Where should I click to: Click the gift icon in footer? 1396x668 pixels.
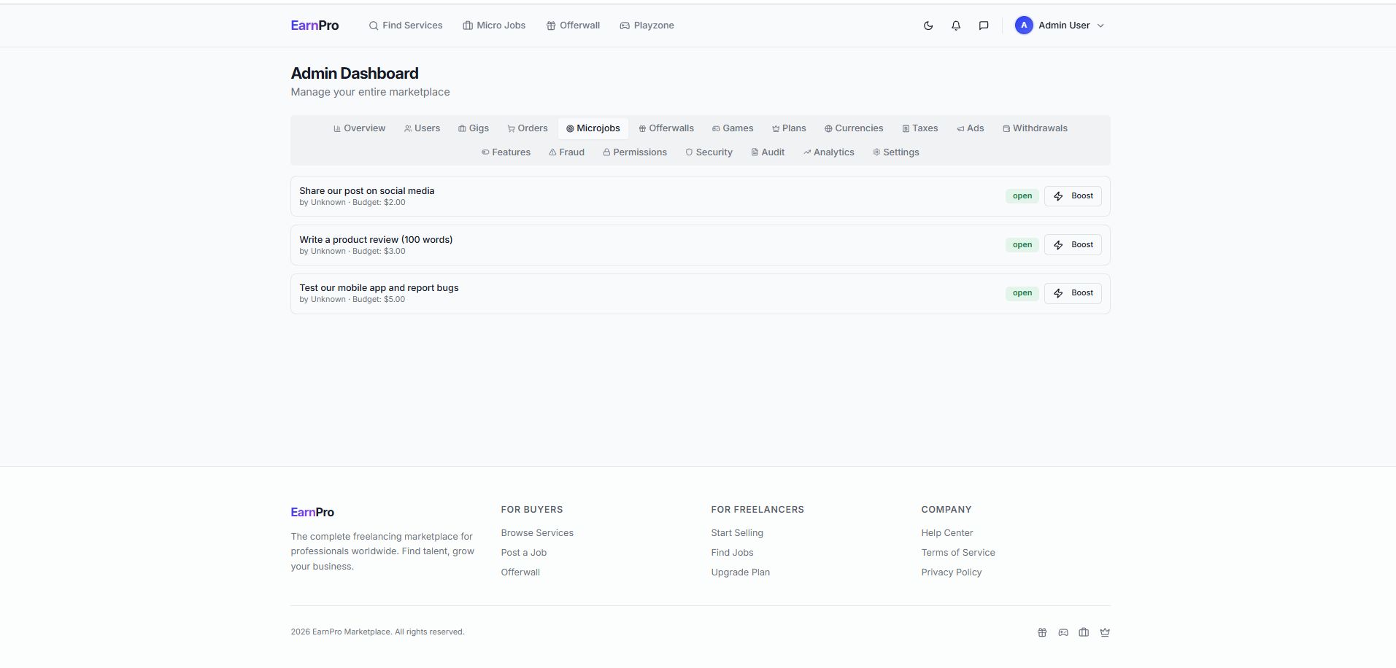1042,632
